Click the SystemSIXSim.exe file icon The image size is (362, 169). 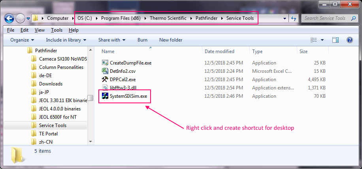point(105,96)
